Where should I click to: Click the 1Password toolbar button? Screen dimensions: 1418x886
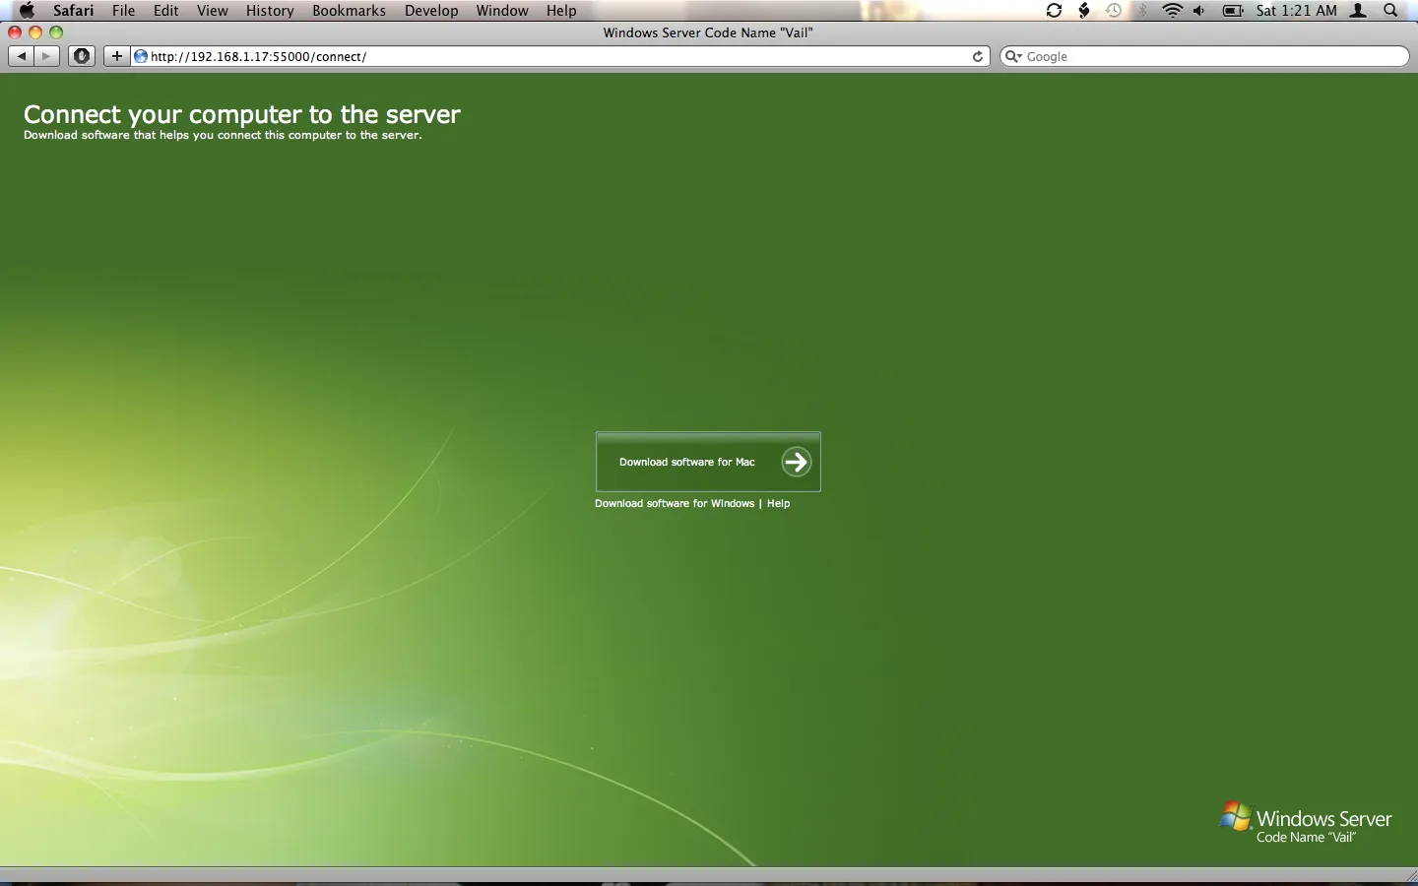(82, 56)
